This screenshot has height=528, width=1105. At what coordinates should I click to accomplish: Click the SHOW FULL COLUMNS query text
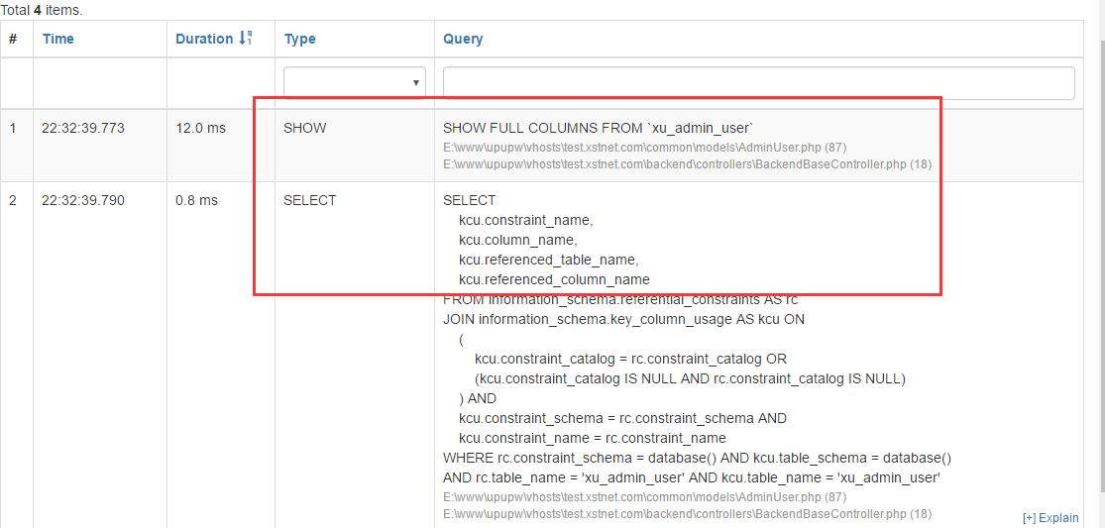[599, 128]
